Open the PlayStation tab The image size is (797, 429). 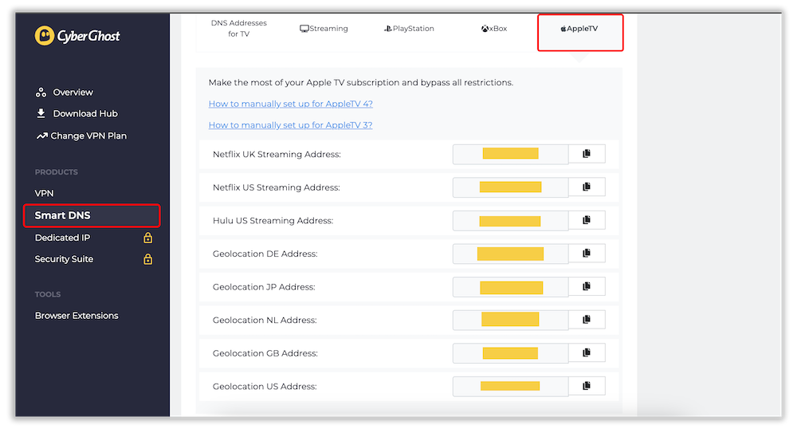[409, 29]
